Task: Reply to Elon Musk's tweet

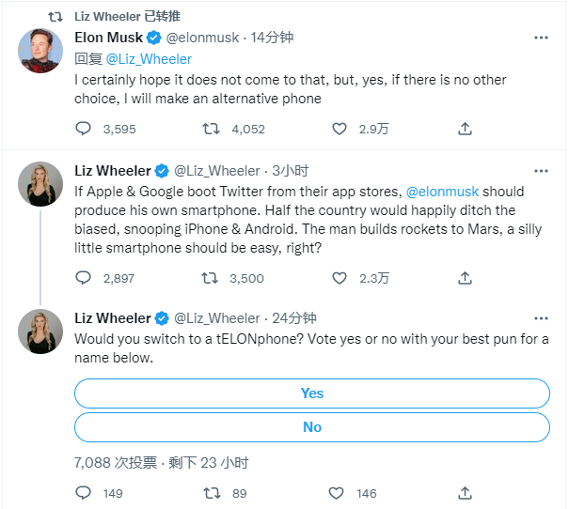Action: pyautogui.click(x=84, y=129)
